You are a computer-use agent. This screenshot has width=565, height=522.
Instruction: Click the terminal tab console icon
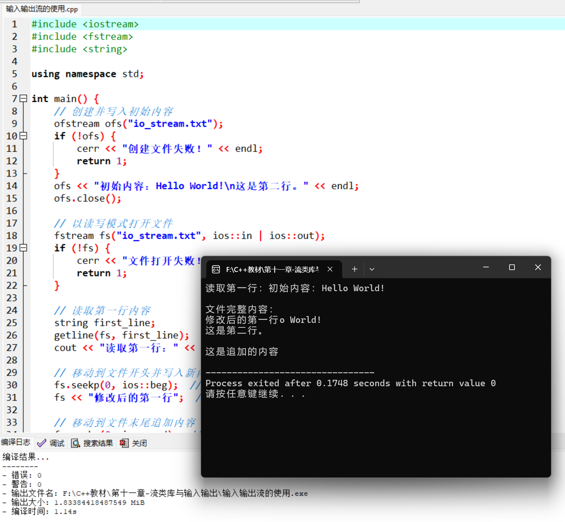point(216,269)
